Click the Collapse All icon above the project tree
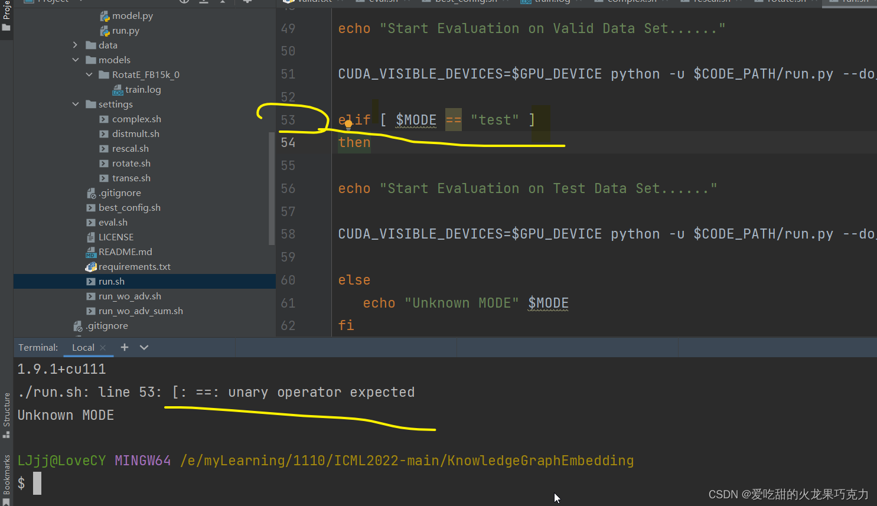The image size is (877, 506). pyautogui.click(x=204, y=2)
